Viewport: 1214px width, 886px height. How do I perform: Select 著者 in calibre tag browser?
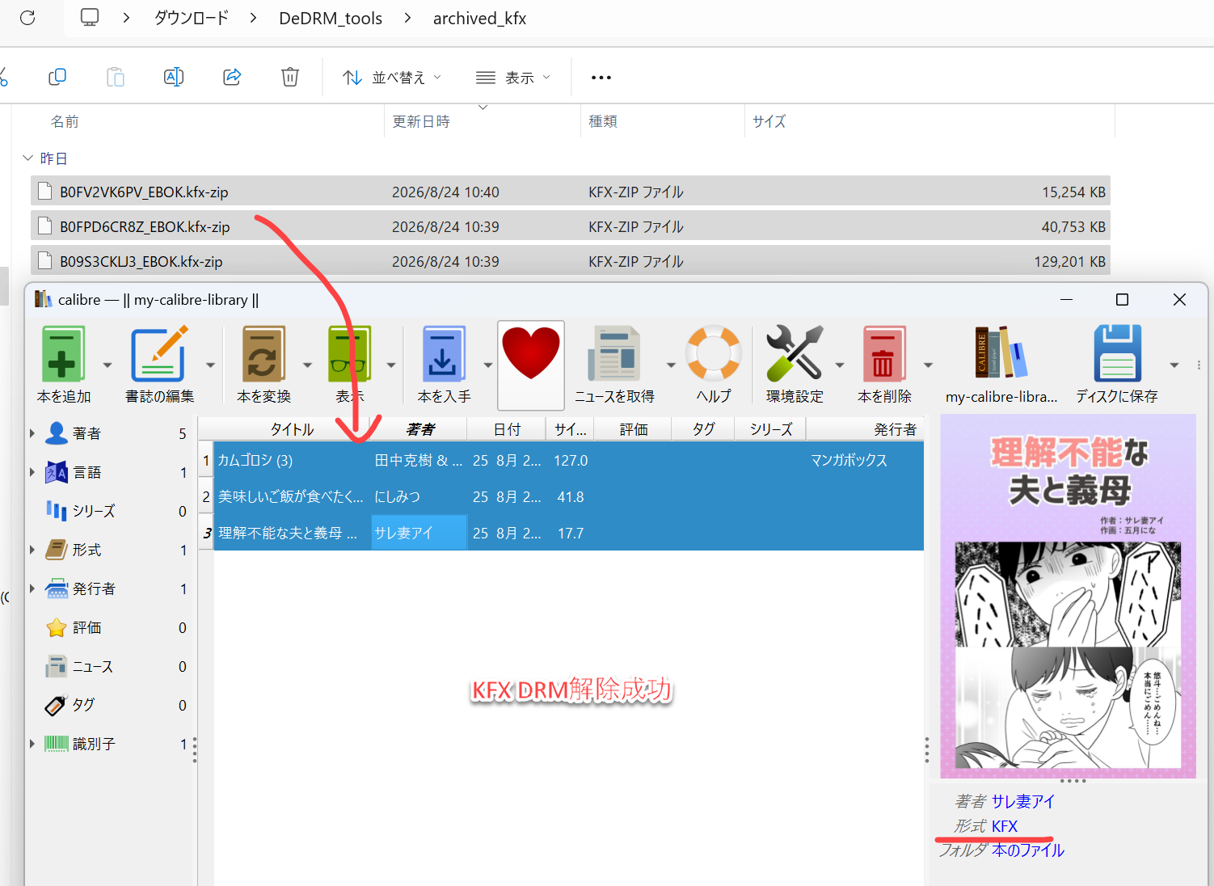(x=86, y=433)
